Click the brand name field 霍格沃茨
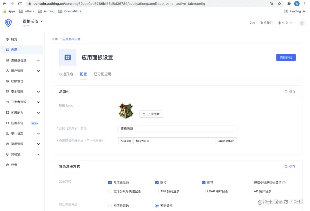Viewport: 310px width, 211px height. [177, 129]
